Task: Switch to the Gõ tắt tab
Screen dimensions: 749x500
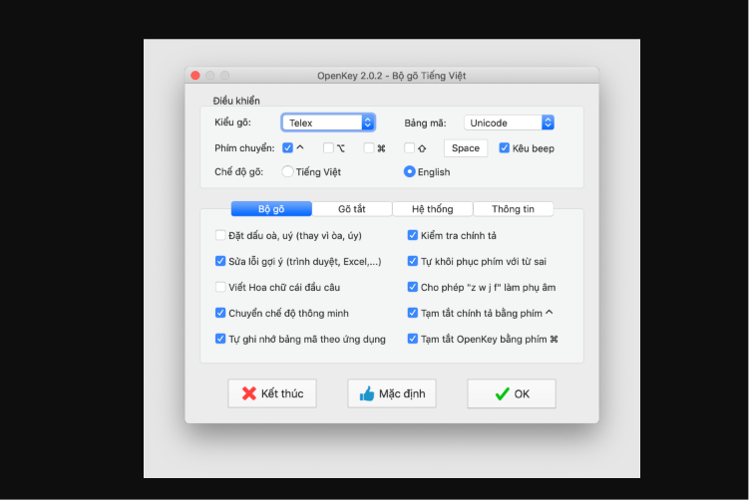Action: tap(352, 209)
